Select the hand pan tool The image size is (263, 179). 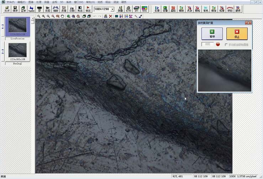tap(62, 16)
